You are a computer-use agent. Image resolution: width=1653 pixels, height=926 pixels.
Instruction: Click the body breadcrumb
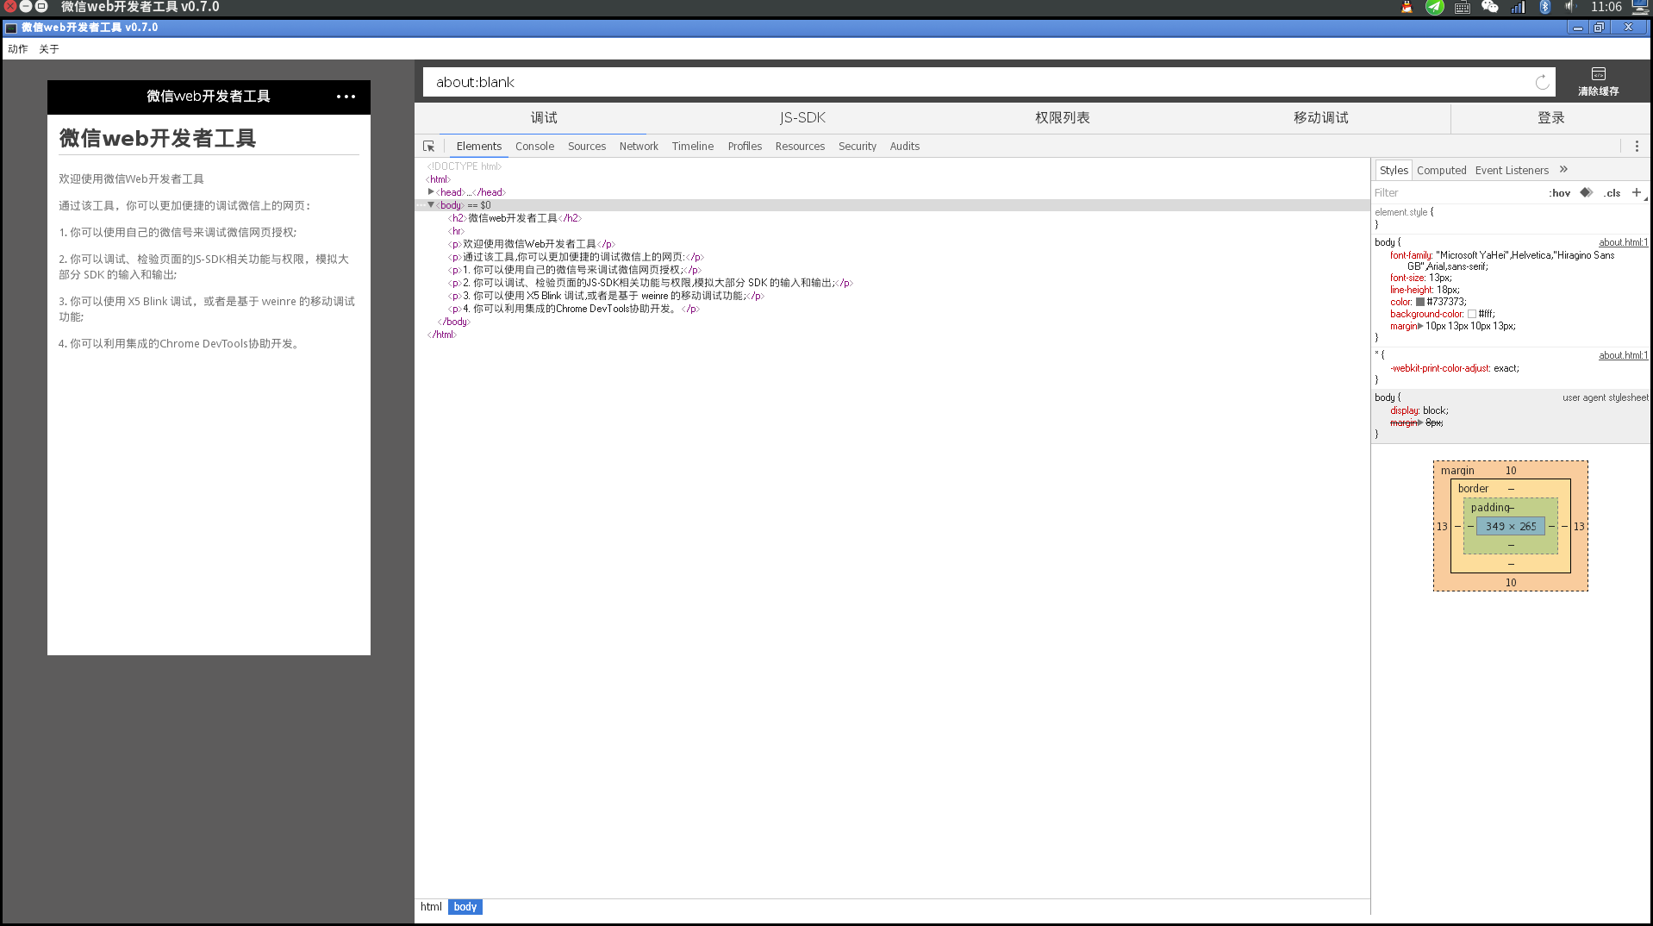(x=465, y=907)
